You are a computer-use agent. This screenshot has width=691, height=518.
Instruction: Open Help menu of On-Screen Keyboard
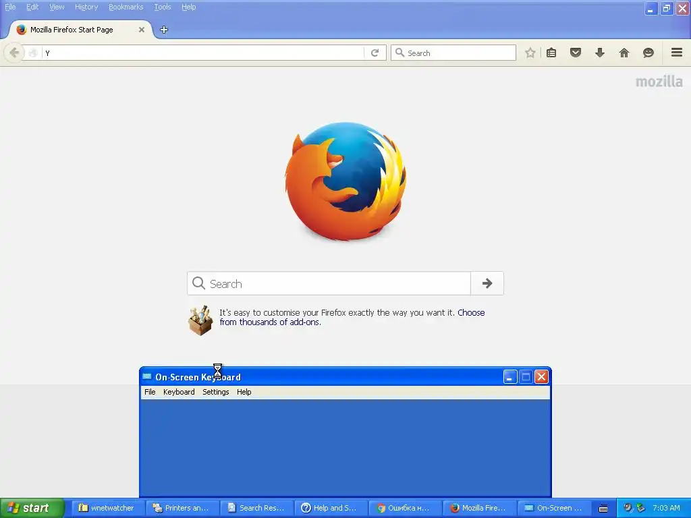pos(244,392)
